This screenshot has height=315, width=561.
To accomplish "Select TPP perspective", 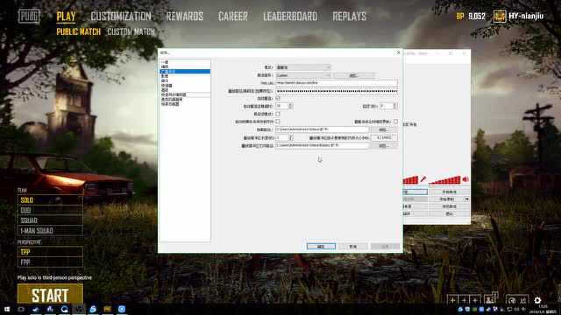I will [50, 252].
